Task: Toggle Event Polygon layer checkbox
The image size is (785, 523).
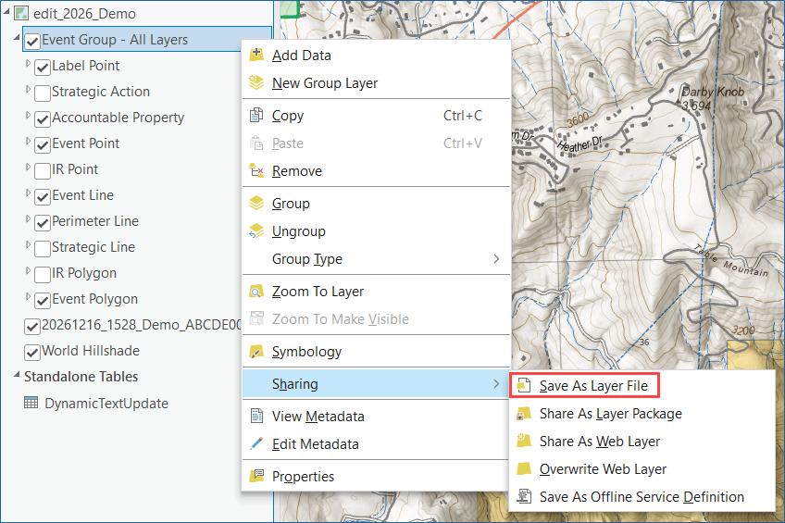Action: pos(43,300)
